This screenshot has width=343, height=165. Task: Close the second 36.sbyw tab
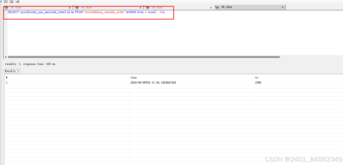(140, 8)
